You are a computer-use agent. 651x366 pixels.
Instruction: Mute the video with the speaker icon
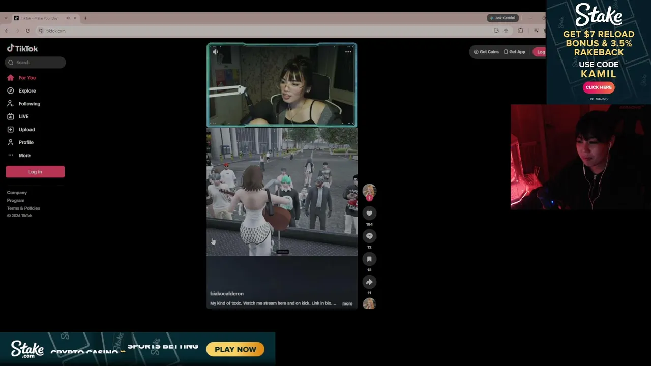pyautogui.click(x=216, y=52)
